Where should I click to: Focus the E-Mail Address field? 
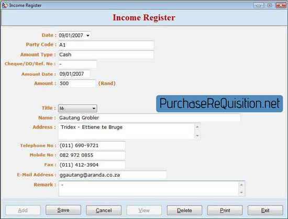(113, 175)
